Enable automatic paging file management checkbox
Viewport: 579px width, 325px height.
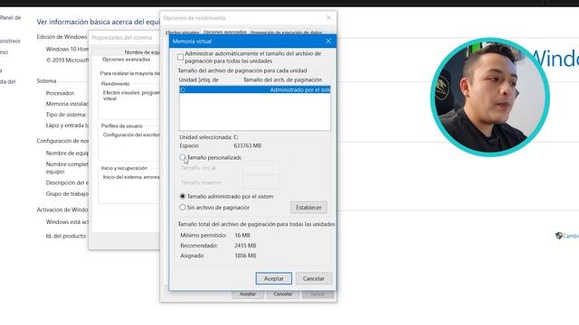coord(180,57)
